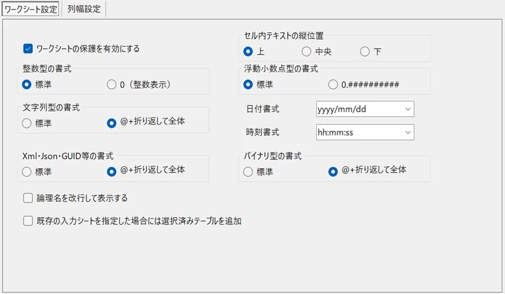The width and height of the screenshot is (505, 294).
Task: Click the 整数型の書式 group title
Action: tap(47, 68)
